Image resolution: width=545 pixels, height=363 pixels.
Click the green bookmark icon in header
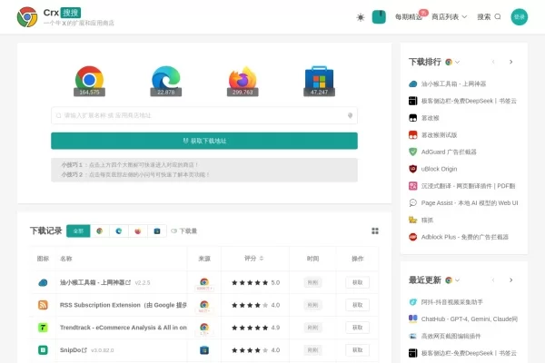(x=379, y=16)
